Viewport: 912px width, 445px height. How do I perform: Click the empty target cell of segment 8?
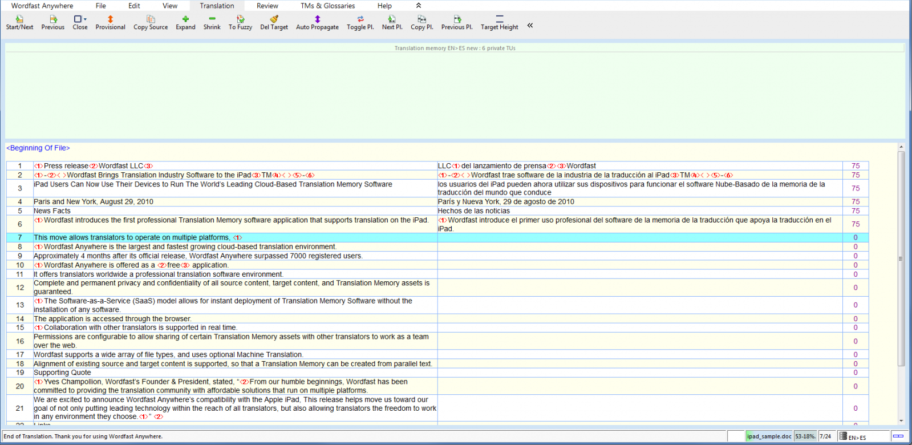[x=639, y=247]
